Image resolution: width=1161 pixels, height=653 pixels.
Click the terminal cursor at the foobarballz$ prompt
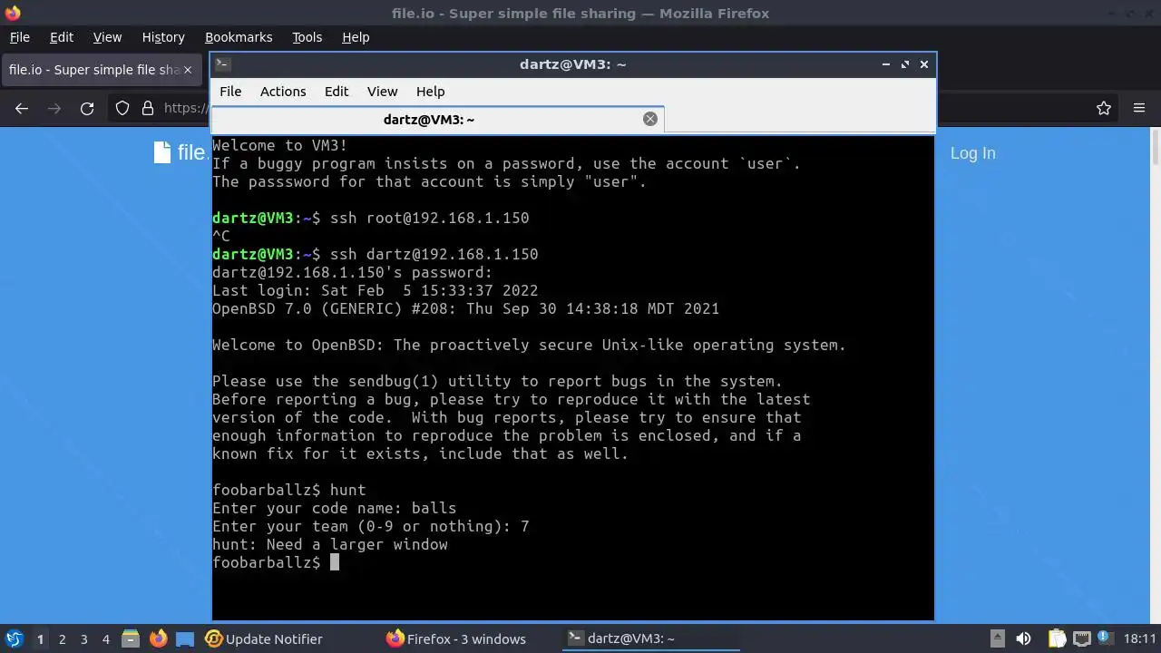click(x=335, y=562)
